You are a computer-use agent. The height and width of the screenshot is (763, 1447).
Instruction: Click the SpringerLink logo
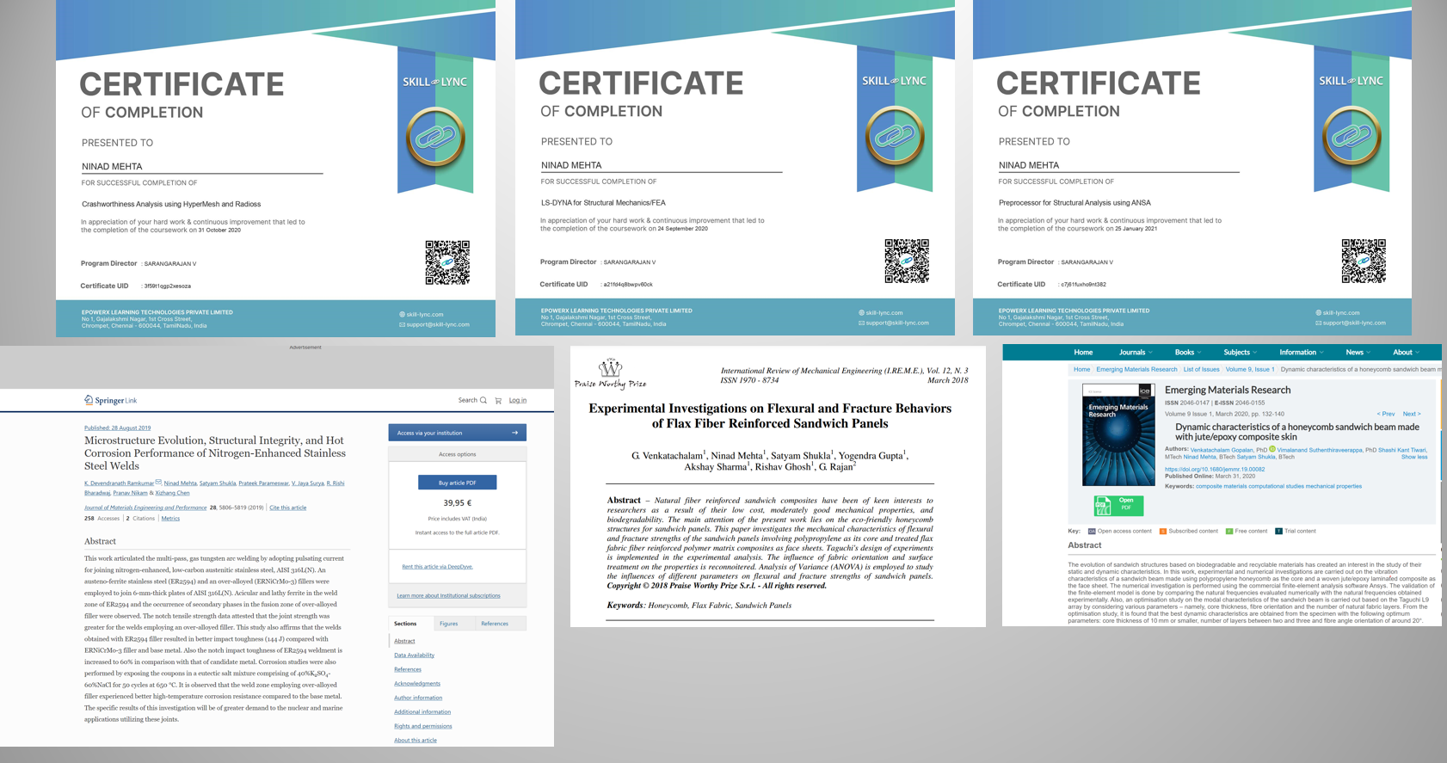pos(110,400)
